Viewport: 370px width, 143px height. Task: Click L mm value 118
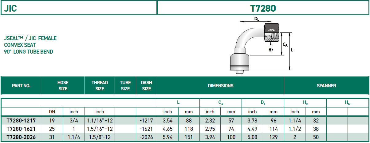coord(189,129)
